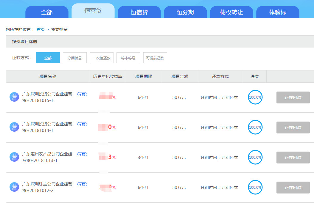This screenshot has width=314, height=203.
Task: Click 正在回款 button for 广东惠州农产品 project
Action: point(293,158)
